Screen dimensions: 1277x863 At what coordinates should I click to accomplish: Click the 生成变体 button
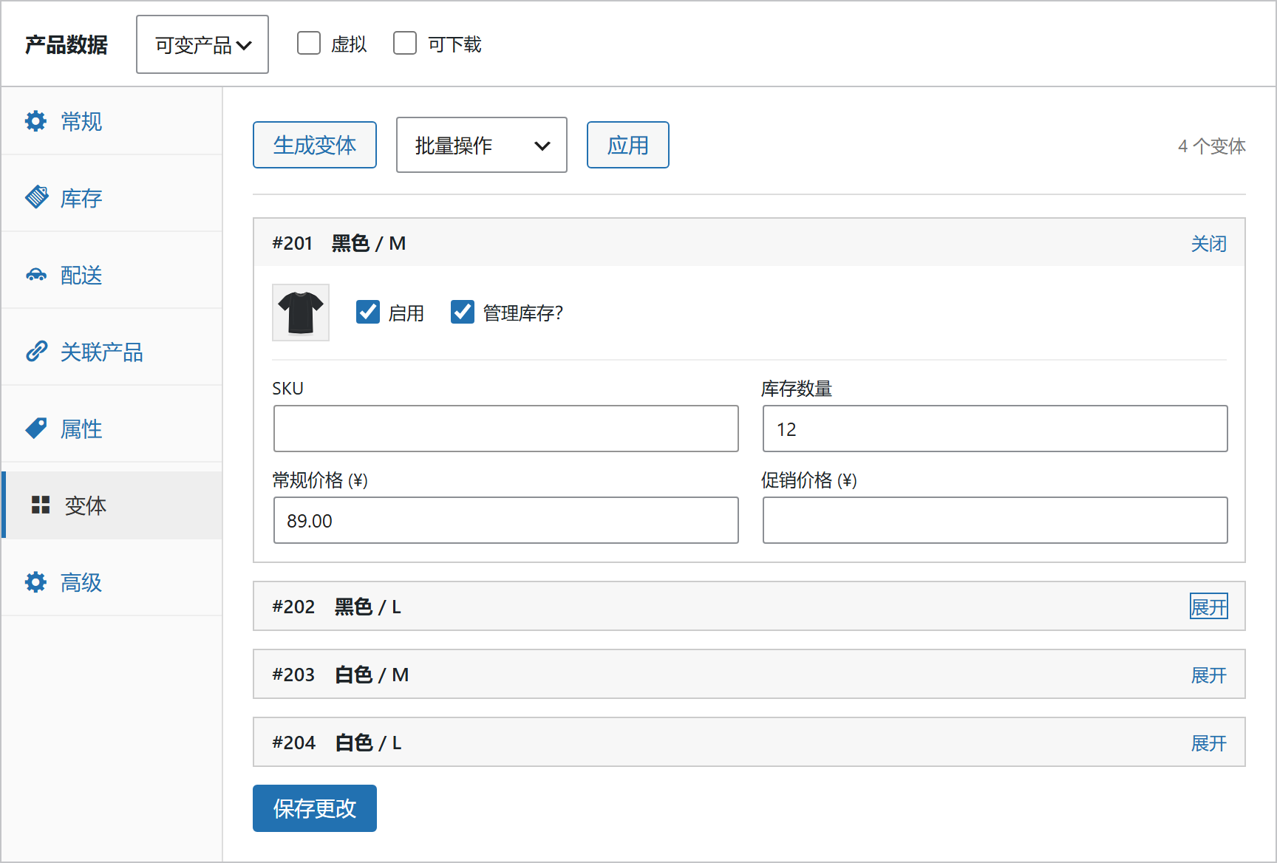pos(315,145)
